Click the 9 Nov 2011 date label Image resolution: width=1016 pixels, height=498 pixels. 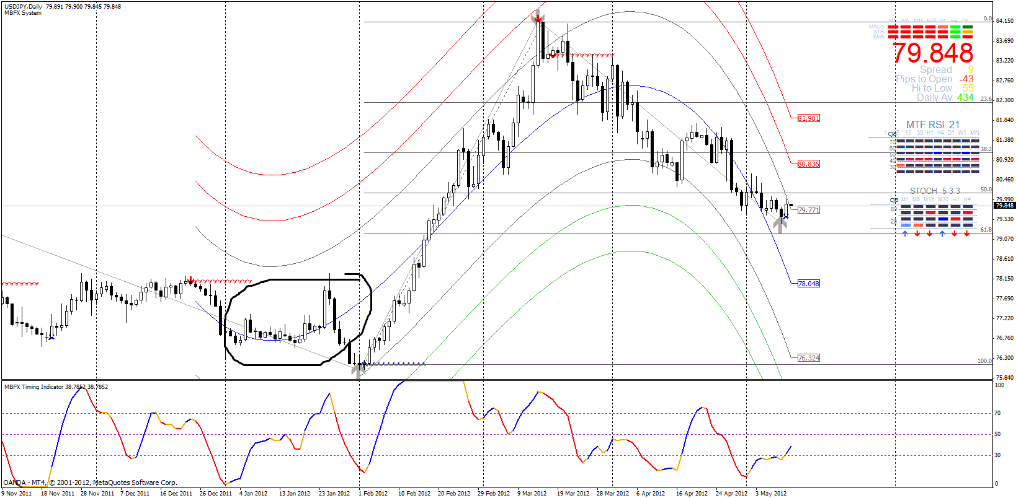17,494
